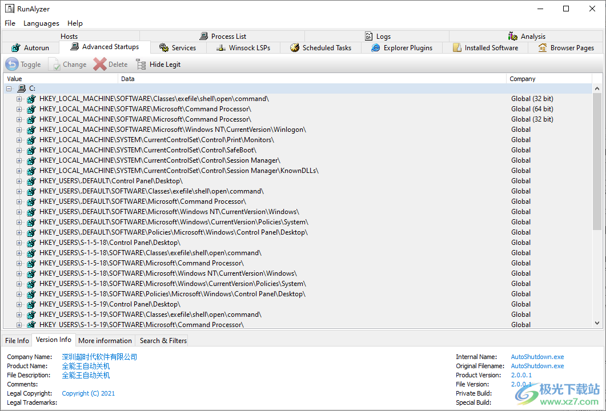This screenshot has height=411, width=606.
Task: Click the red Delete X icon
Action: pos(100,64)
